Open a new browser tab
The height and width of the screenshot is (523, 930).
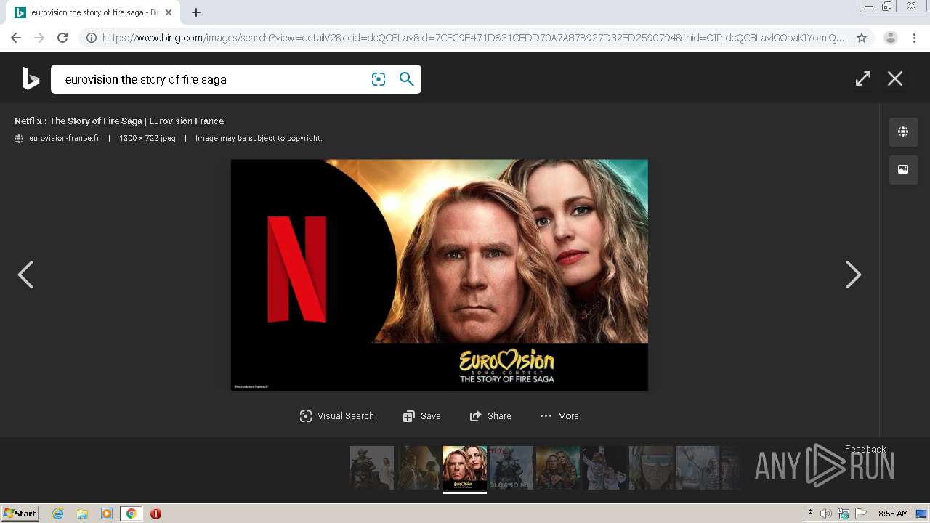point(196,12)
